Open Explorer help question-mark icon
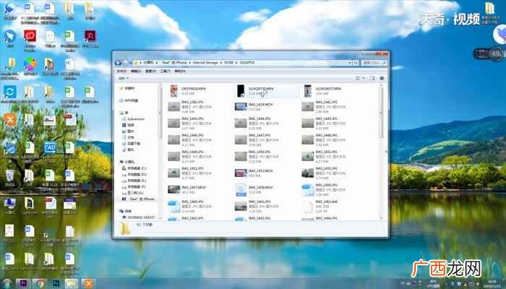The image size is (506, 289). click(382, 78)
